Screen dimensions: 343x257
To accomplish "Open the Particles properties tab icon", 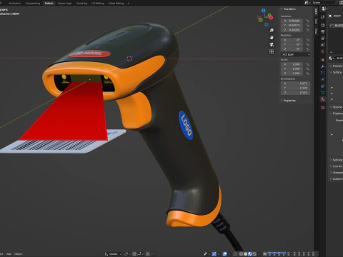I will [323, 73].
